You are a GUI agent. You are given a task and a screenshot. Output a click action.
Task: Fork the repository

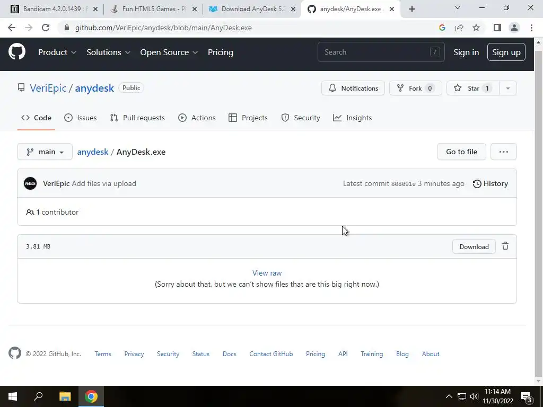pos(416,89)
